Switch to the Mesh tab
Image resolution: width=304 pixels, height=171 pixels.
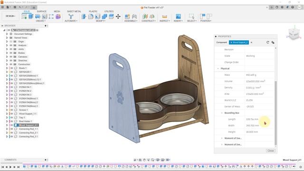point(57,11)
